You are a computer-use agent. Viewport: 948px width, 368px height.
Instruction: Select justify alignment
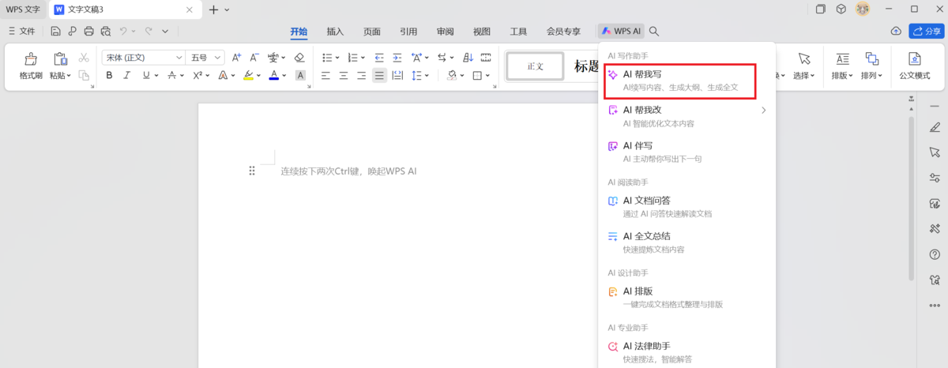click(379, 76)
